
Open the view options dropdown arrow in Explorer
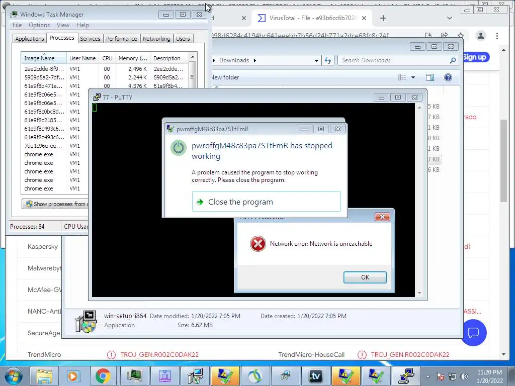tap(413, 77)
